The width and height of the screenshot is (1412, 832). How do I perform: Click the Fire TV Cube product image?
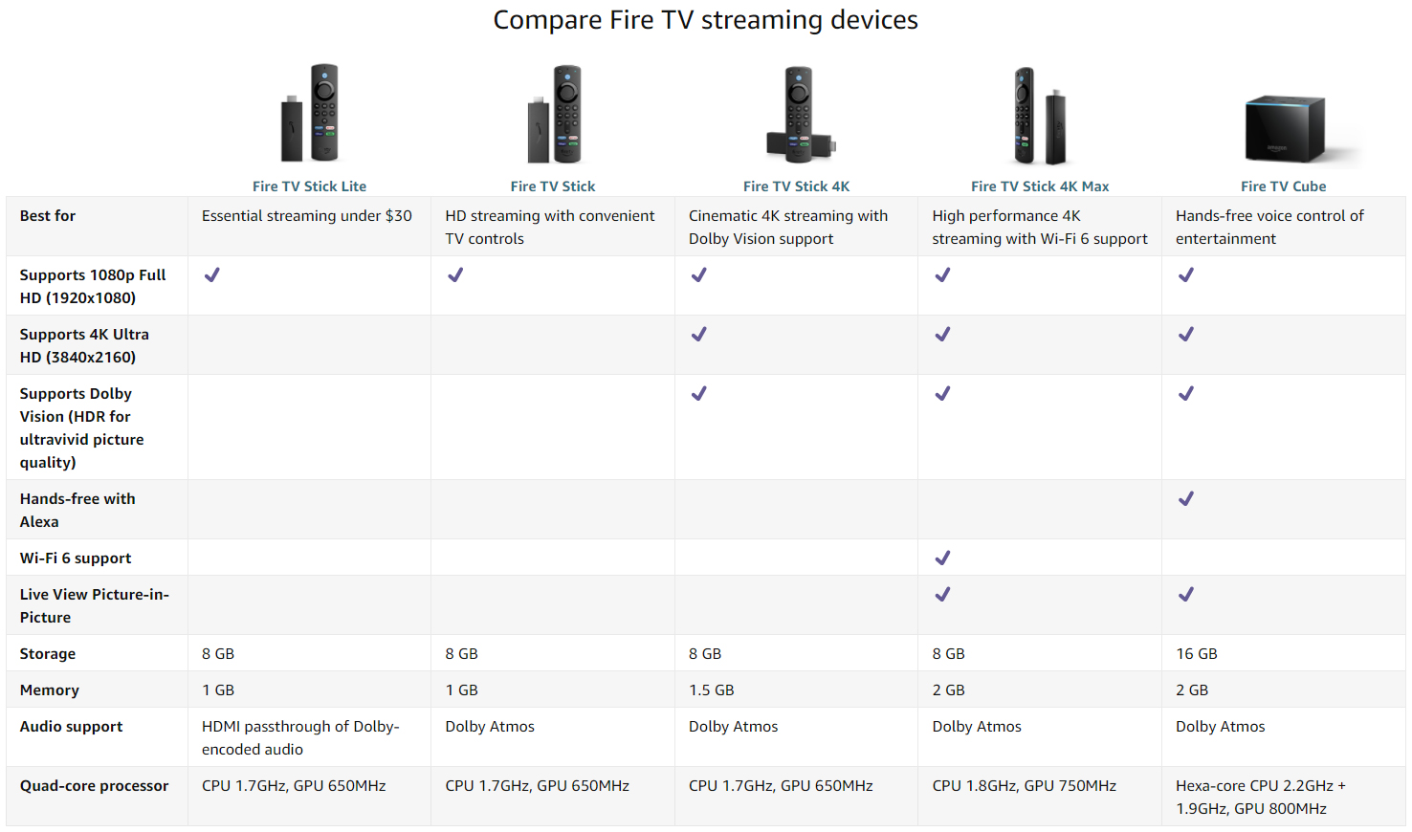[1284, 128]
